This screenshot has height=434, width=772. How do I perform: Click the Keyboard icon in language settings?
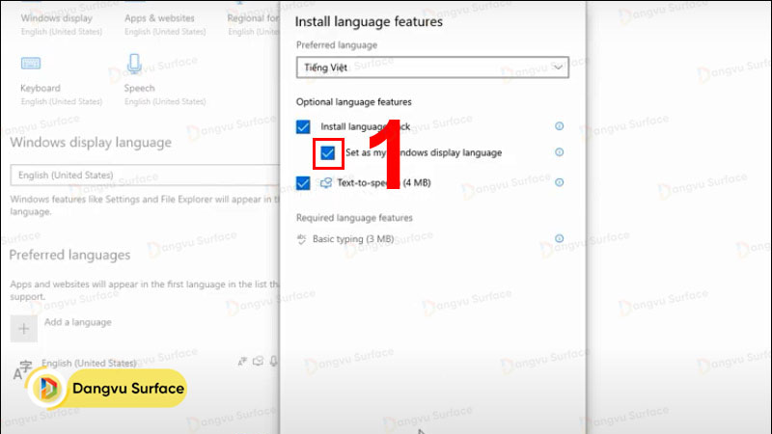pyautogui.click(x=33, y=64)
